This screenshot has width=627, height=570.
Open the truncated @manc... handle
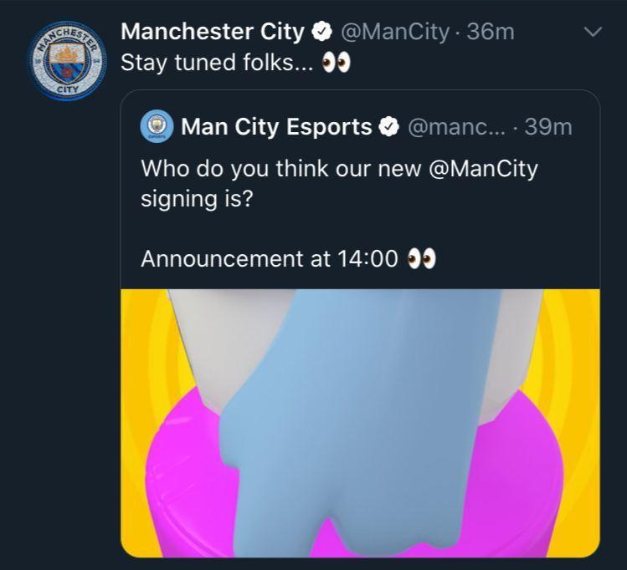tap(458, 127)
